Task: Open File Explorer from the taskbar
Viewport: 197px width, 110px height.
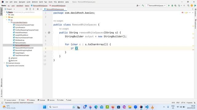Action: pyautogui.click(x=130, y=107)
